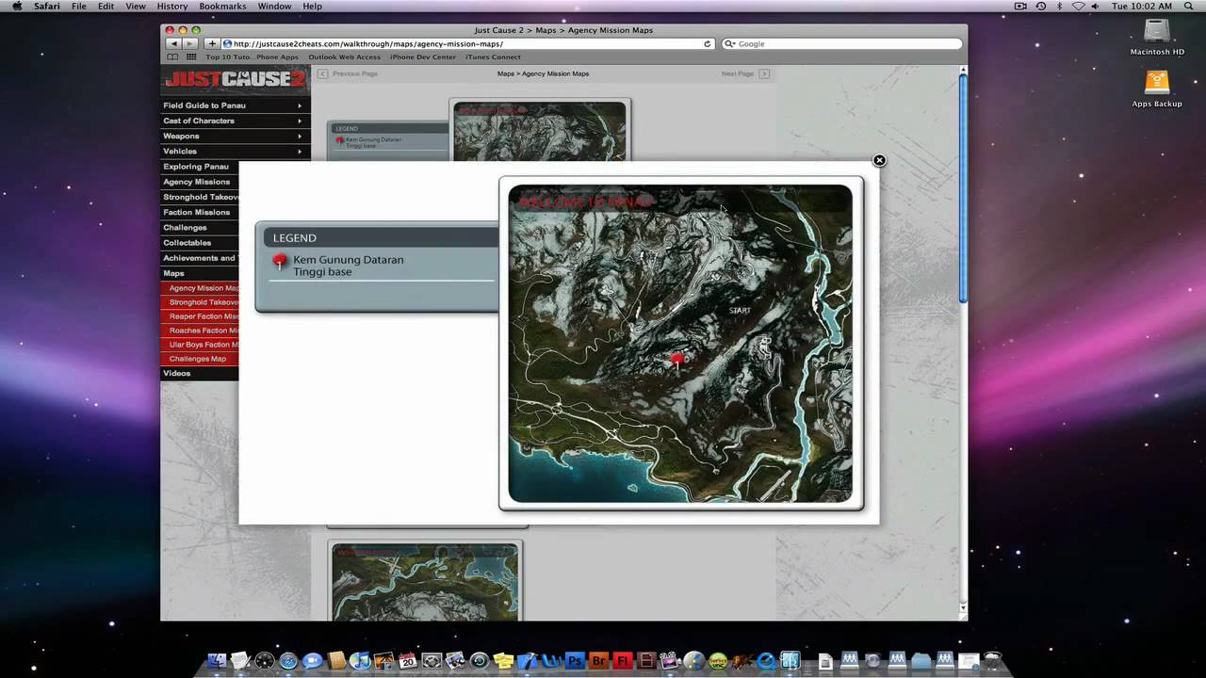Open Apps Backup drive on desktop
Viewport: 1206px width, 678px height.
1157,89
